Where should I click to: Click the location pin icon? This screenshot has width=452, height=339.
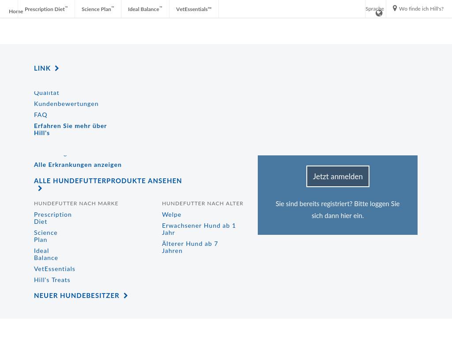click(395, 8)
